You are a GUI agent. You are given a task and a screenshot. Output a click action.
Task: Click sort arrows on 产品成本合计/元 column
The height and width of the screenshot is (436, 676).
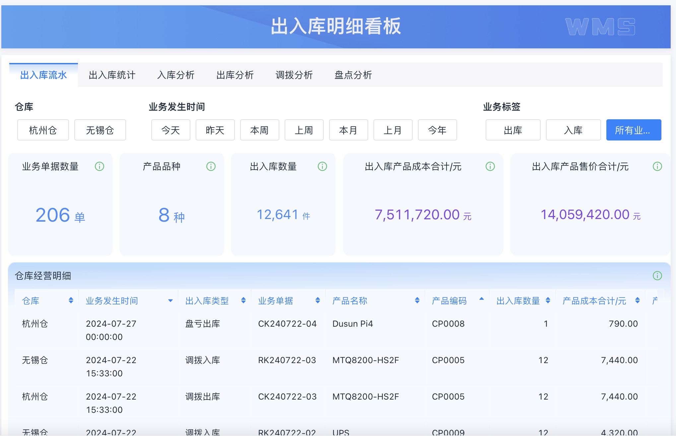point(638,300)
